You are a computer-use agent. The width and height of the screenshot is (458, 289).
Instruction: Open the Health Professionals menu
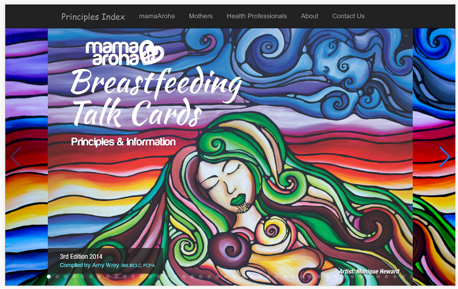257,16
